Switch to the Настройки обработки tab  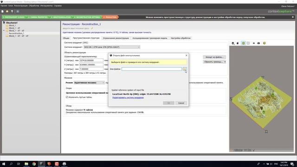[x=181, y=38]
